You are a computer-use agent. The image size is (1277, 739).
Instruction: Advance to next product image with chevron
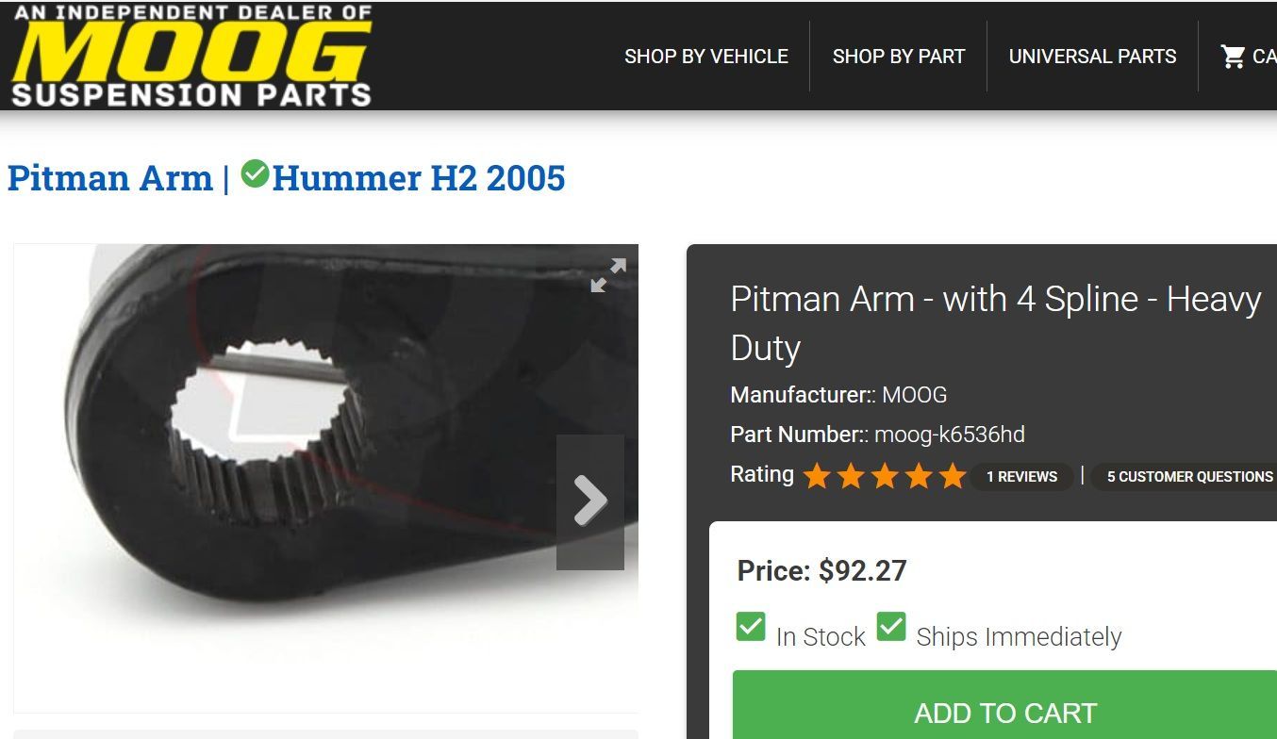[590, 501]
